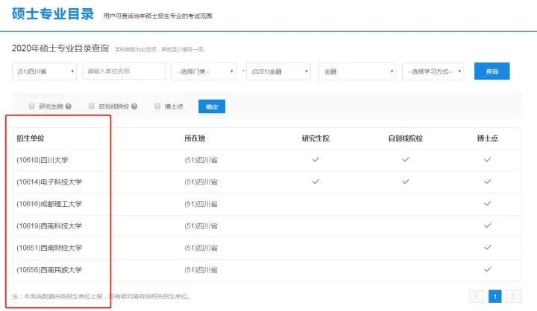Open the 选择学习方式 dropdown

pos(433,71)
